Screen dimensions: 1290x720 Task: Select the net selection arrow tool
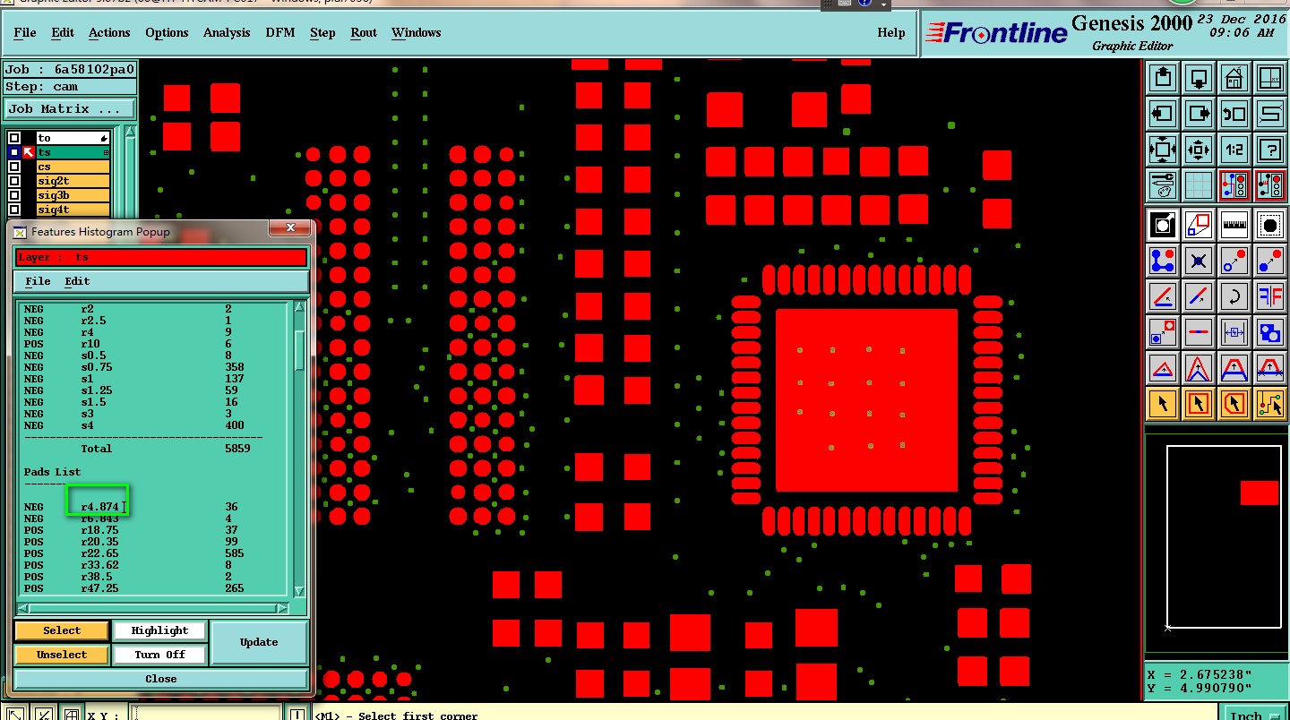pos(1270,404)
